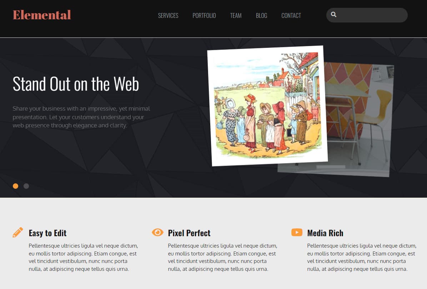Click the Pixel Perfect heading
This screenshot has width=427, height=289.
tap(189, 233)
